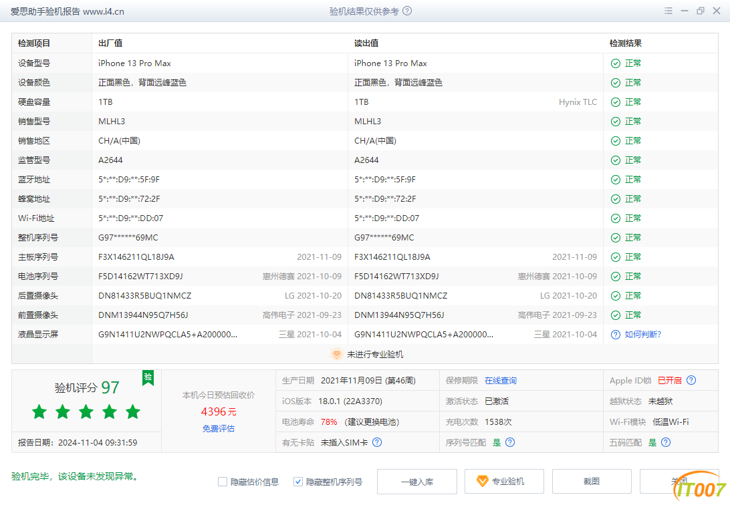Click the green check icon in 整机序列号 row

click(616, 238)
